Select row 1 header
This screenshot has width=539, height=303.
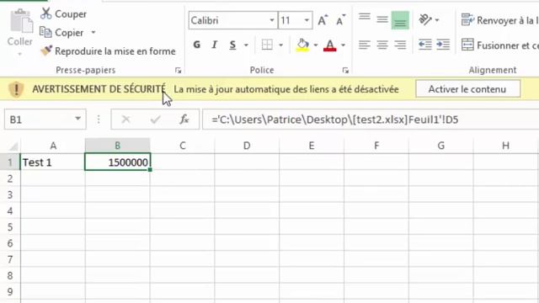coord(10,162)
